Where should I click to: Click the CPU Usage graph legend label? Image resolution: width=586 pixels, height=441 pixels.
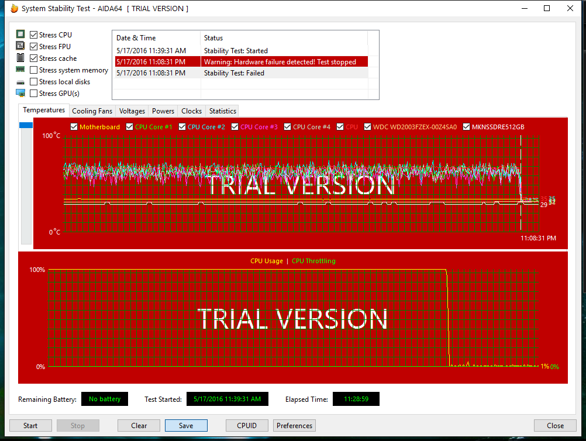coord(267,261)
